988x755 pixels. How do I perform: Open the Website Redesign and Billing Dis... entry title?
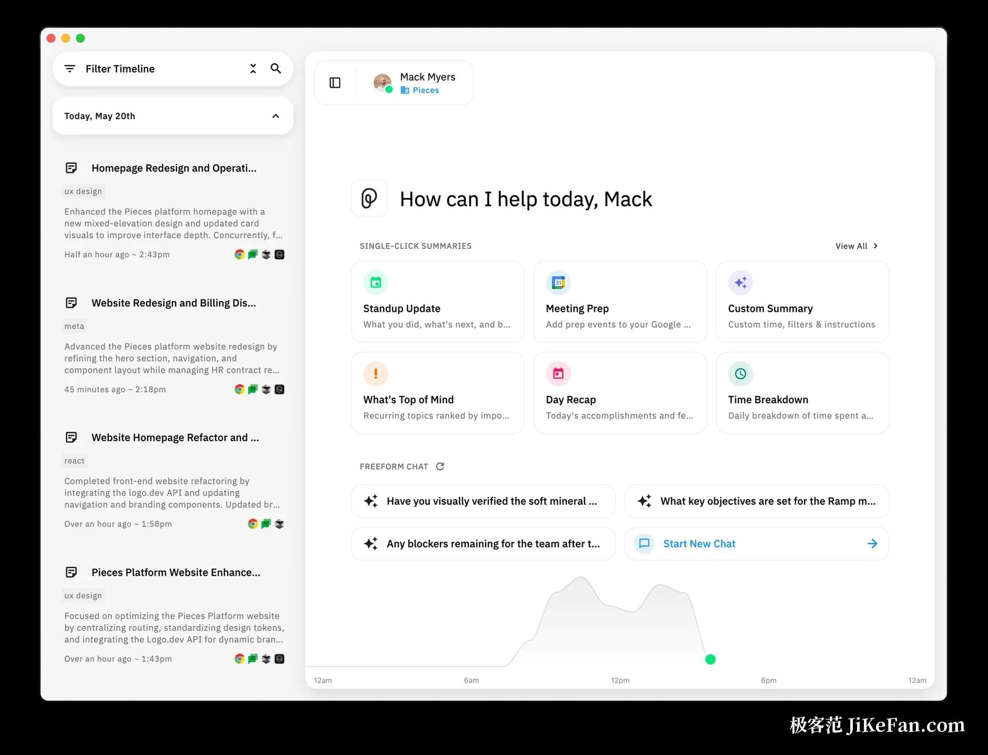[174, 303]
